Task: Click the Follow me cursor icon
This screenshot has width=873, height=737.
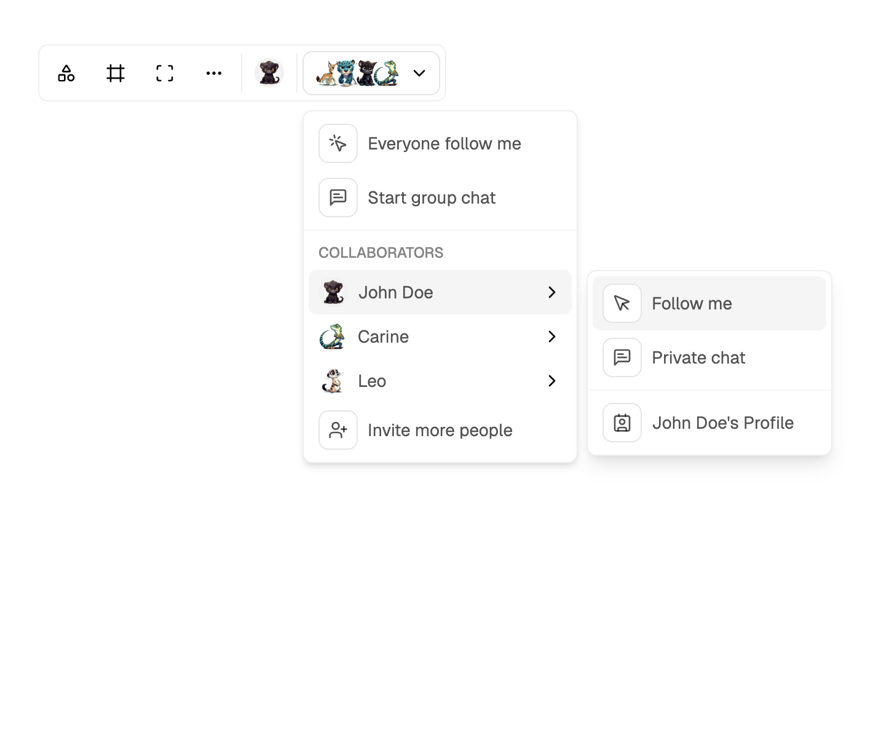Action: [622, 303]
